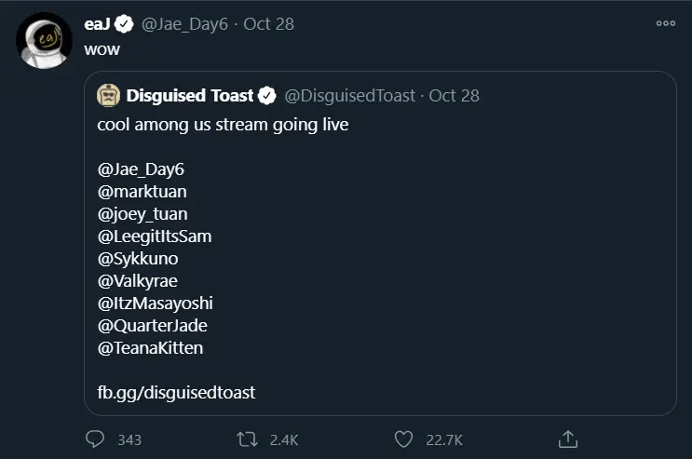Screen dimensions: 692x459
Task: Open the @marktuan mention
Action: pyautogui.click(x=142, y=192)
